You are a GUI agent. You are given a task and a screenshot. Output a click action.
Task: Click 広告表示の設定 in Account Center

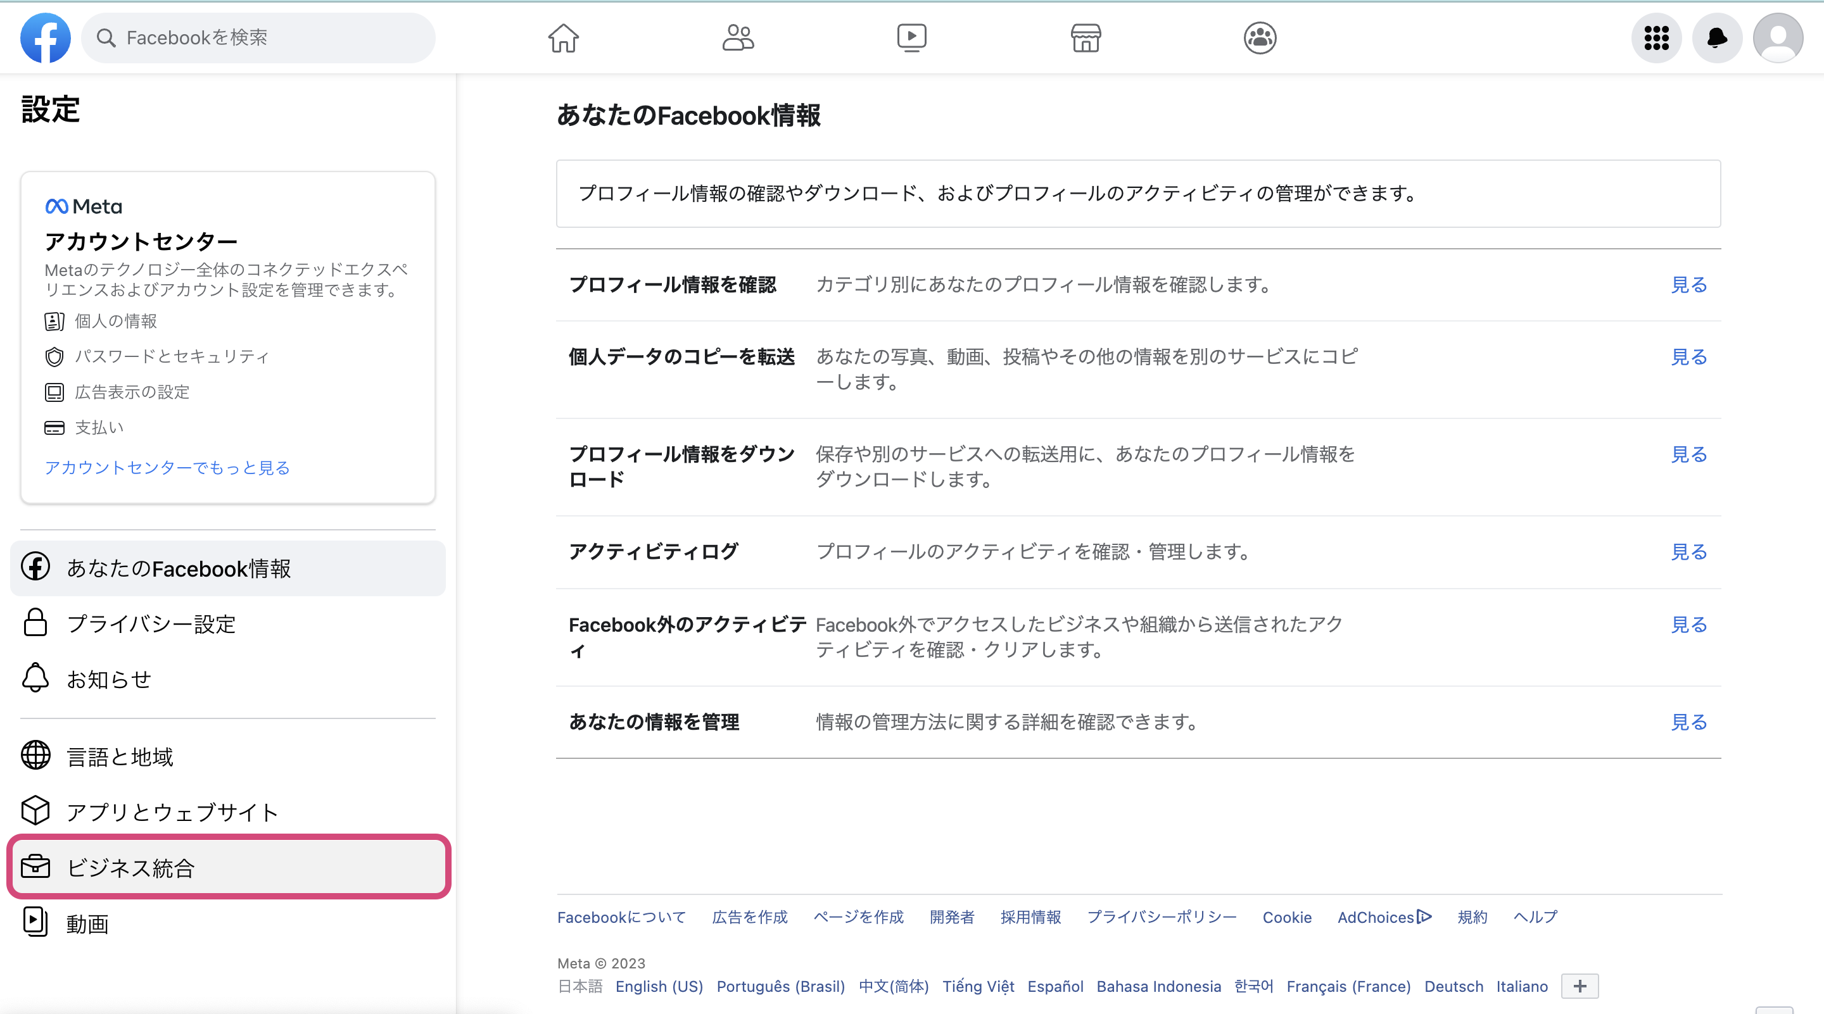click(117, 392)
